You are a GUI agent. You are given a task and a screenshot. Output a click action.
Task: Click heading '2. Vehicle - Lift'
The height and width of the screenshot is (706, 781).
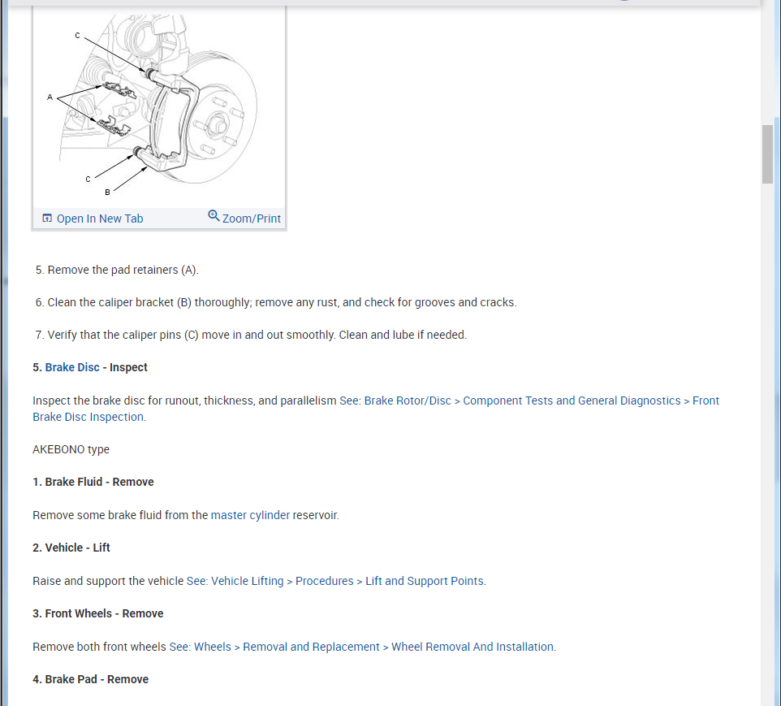(71, 548)
